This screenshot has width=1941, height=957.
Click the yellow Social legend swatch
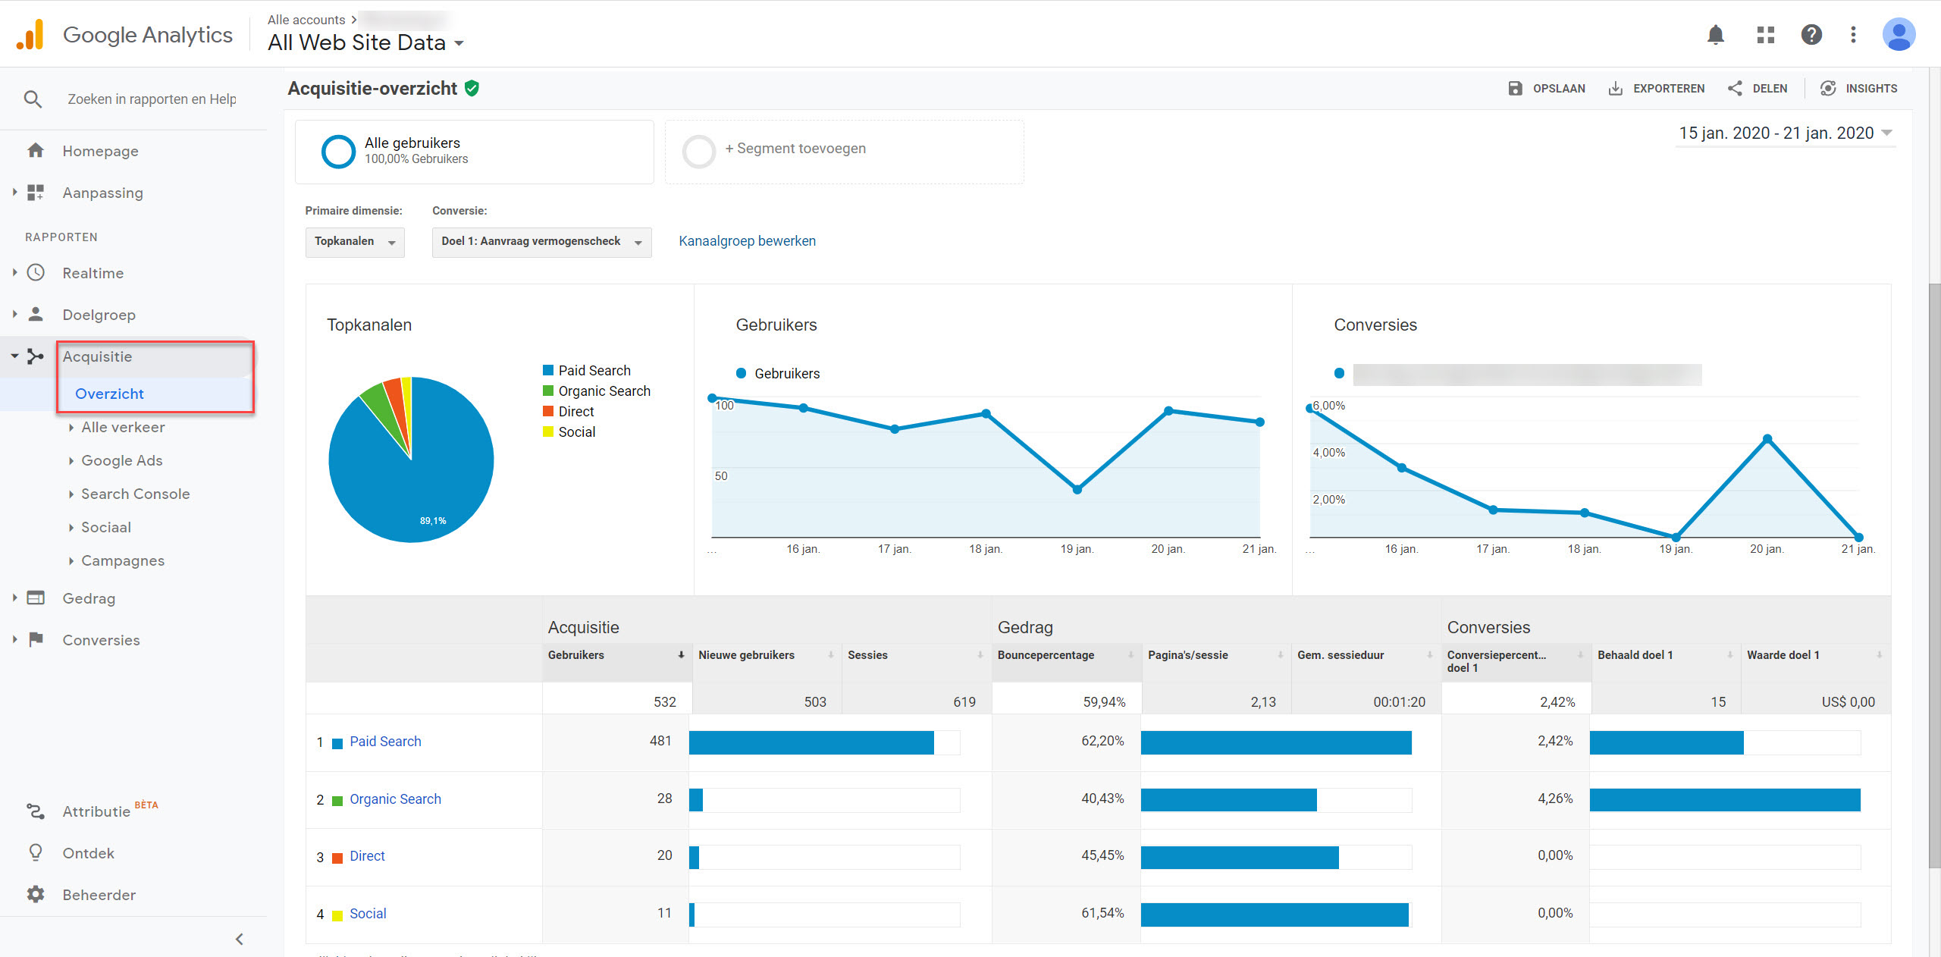tap(548, 431)
